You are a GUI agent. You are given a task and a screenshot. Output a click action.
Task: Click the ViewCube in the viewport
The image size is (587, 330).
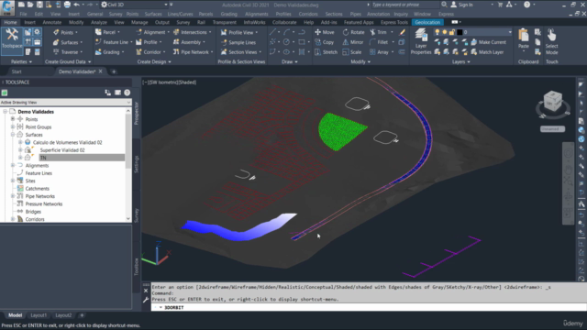[552, 101]
